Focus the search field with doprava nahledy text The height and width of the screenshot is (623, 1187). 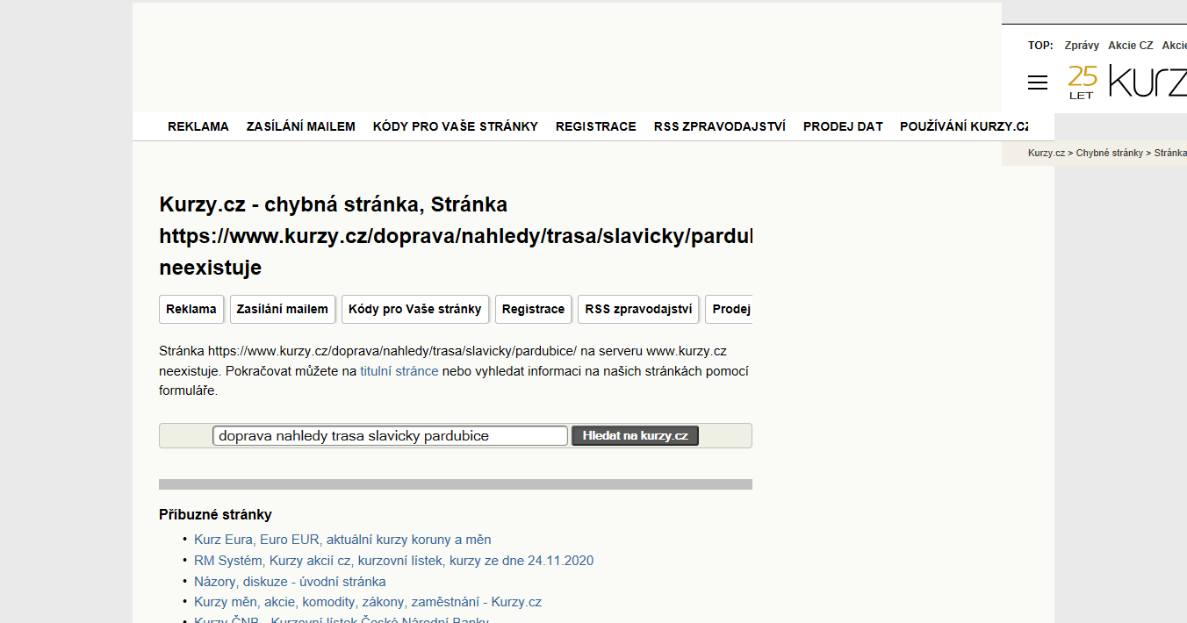(x=391, y=436)
